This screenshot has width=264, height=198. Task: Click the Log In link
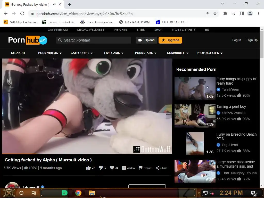(x=237, y=40)
